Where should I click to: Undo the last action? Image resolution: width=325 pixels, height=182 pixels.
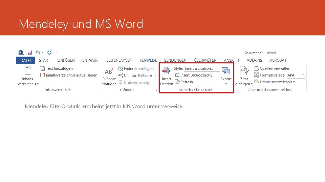pos(38,53)
